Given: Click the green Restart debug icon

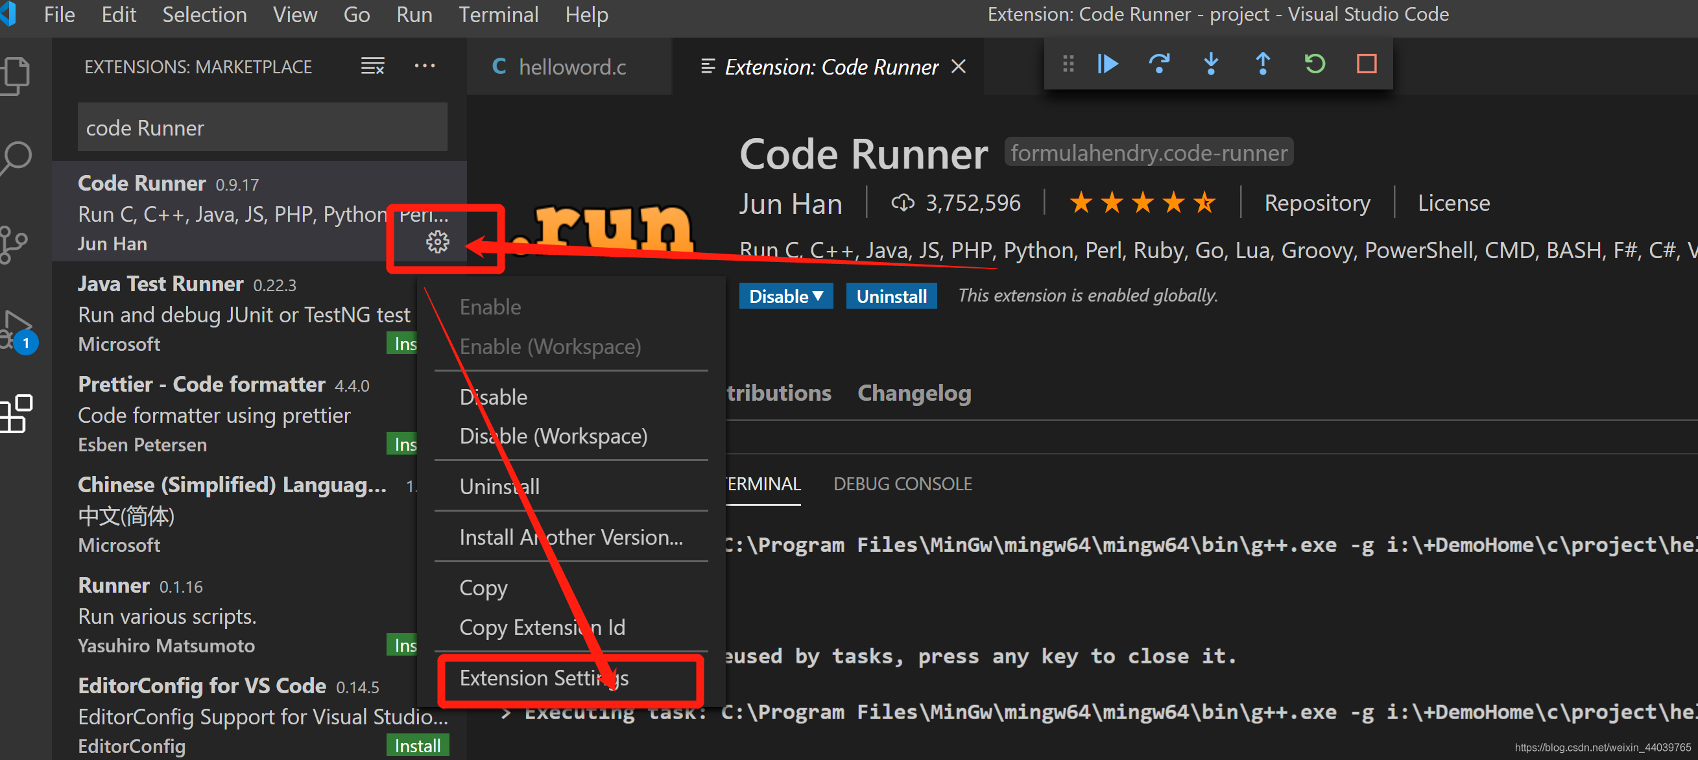Looking at the screenshot, I should [1315, 64].
